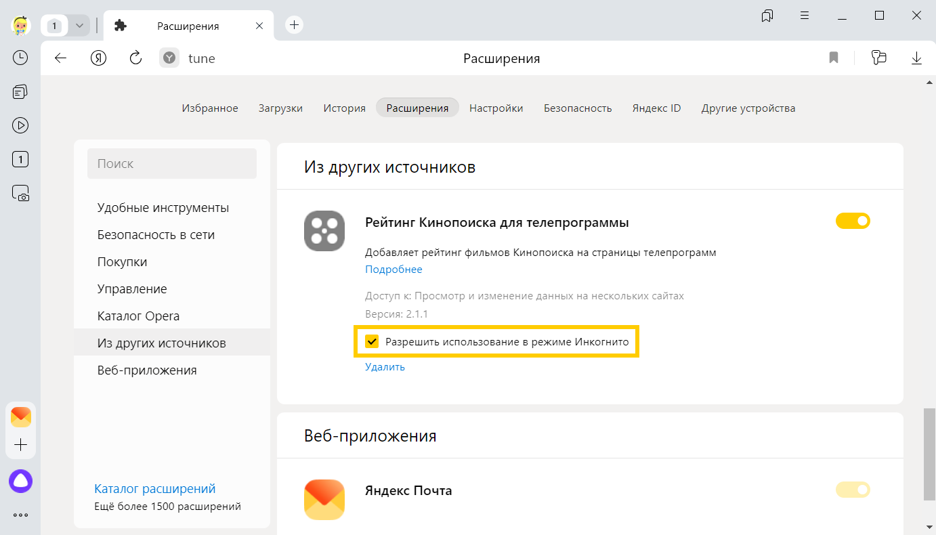This screenshot has height=535, width=936.
Task: Click the Kinopoisk rating extension icon
Action: [x=324, y=231]
